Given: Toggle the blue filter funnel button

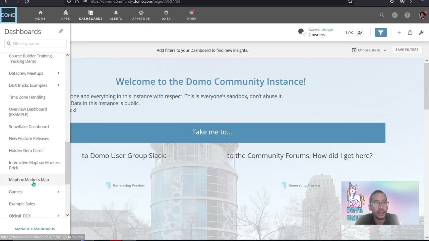Looking at the screenshot, I should click(381, 32).
